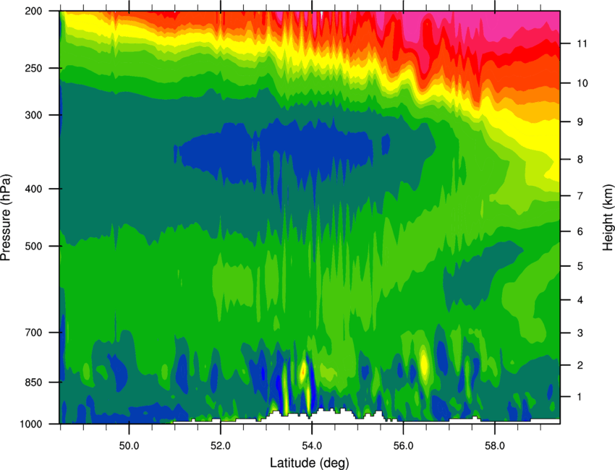
Task: Pick the 3 km height label
Action: tap(580, 333)
